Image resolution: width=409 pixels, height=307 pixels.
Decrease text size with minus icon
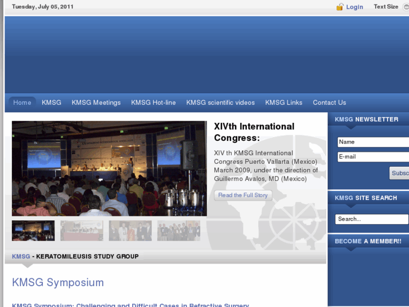pos(406,7)
